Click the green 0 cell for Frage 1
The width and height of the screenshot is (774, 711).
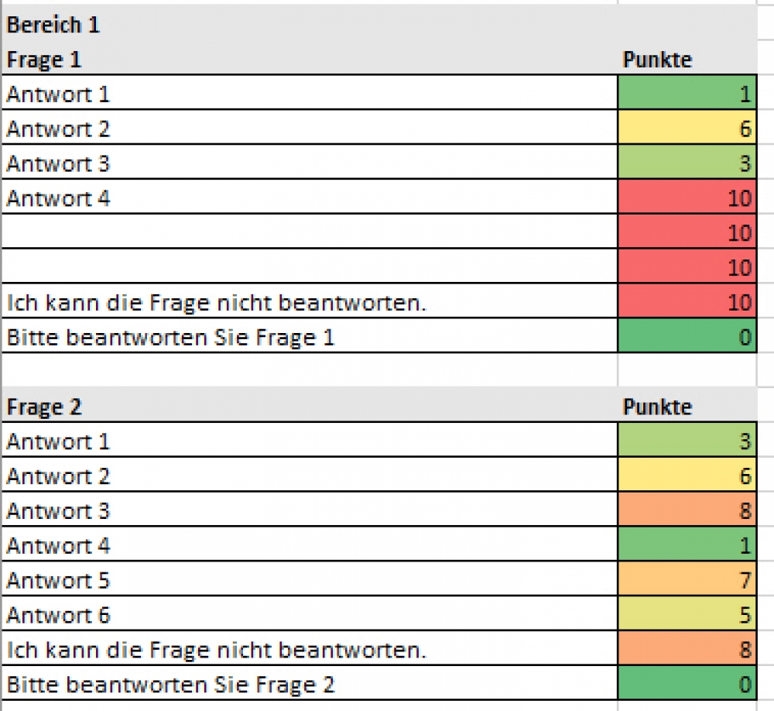(x=687, y=335)
